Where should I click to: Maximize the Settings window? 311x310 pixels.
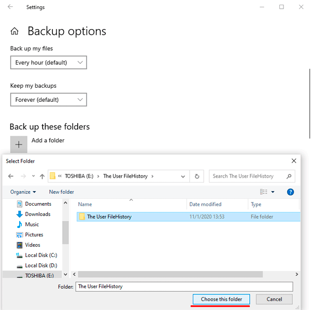pos(281,7)
